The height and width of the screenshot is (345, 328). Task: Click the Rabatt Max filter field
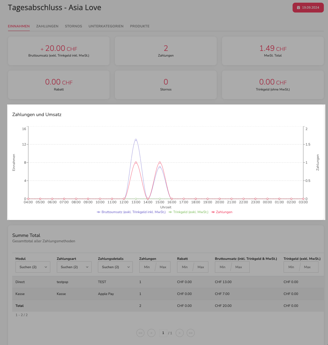201,267
